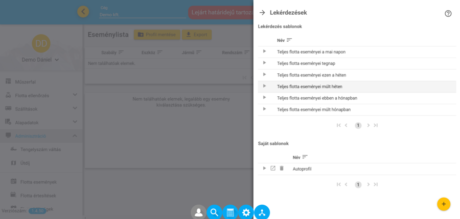460x219 pixels.
Task: Click the blue table list button
Action: pos(230,212)
